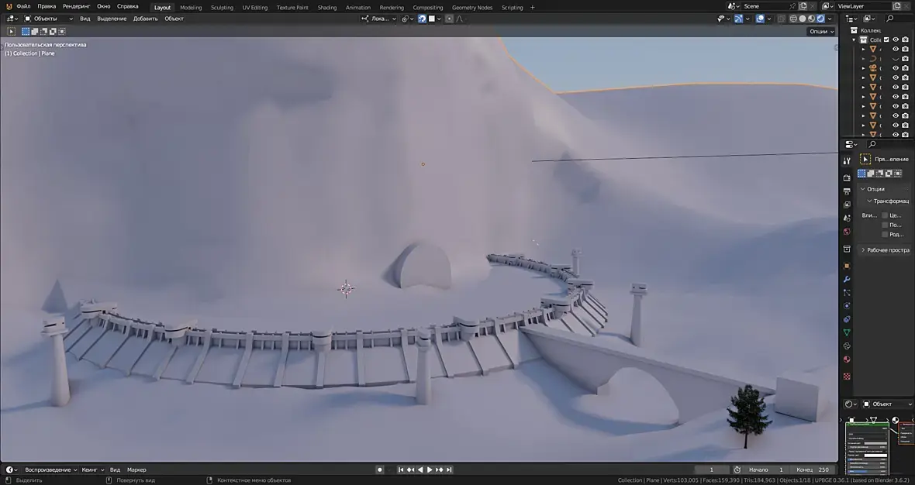Toggle X-ray mode
Screen dimensions: 915x485
pos(782,19)
